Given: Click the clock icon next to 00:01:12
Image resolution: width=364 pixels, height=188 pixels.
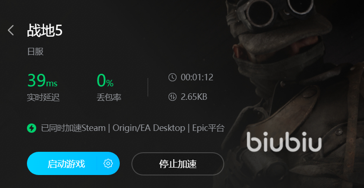Looking at the screenshot, I should click(172, 77).
